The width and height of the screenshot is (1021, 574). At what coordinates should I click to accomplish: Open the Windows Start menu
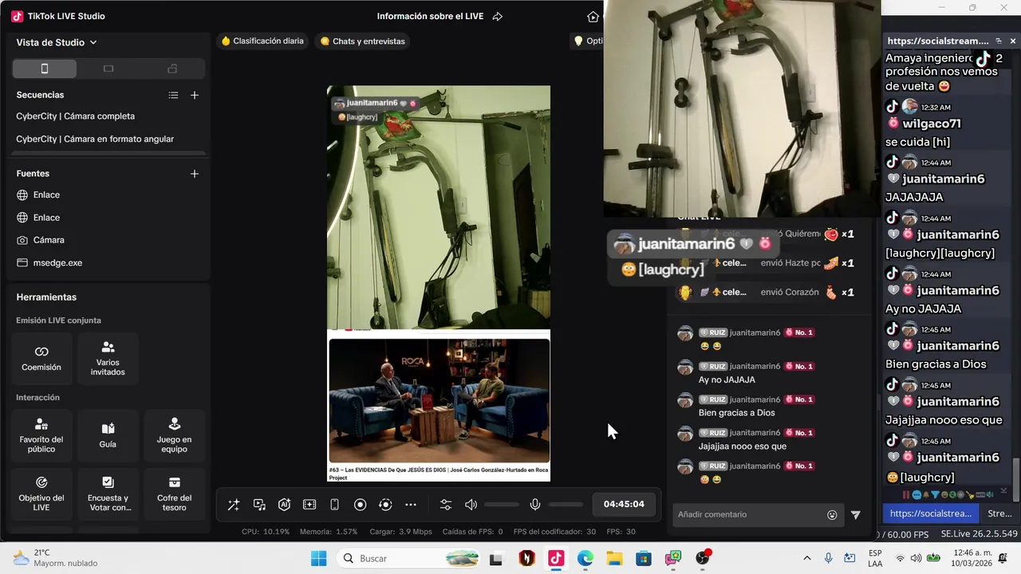pos(318,558)
